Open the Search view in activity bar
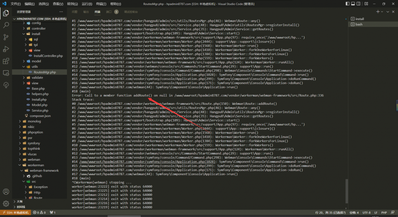This screenshot has height=217, width=398. pyautogui.click(x=6, y=25)
